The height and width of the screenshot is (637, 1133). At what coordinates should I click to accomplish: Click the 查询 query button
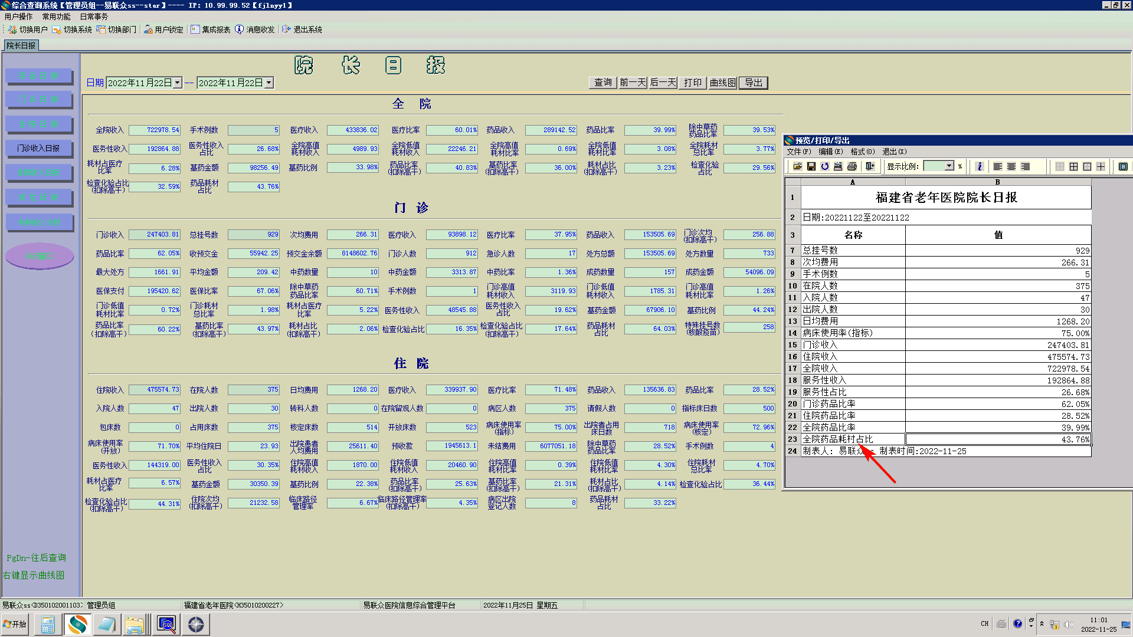(x=602, y=83)
